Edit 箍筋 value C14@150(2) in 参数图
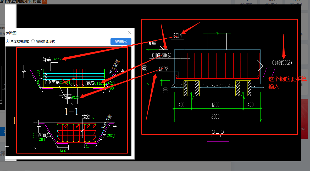Screen dimensions: 310x171 (104, 83)
